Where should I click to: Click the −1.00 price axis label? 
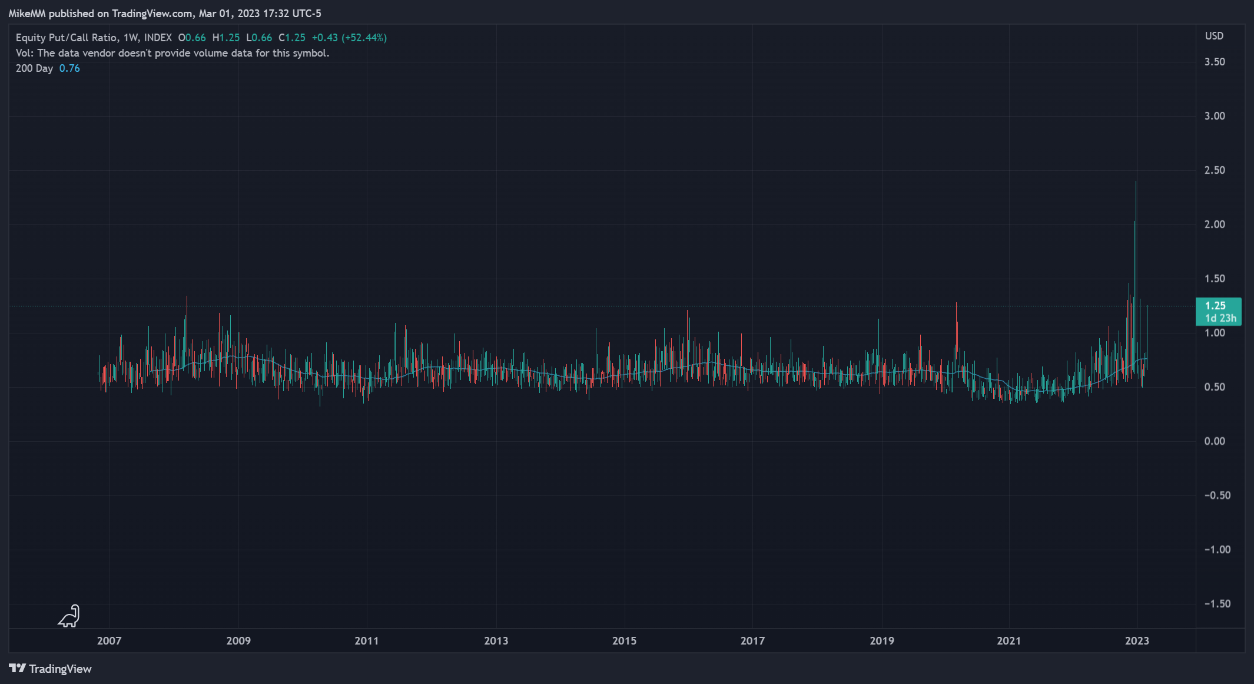click(1217, 550)
